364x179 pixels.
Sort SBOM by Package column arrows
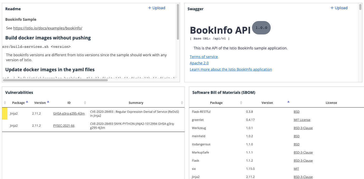pos(241,103)
